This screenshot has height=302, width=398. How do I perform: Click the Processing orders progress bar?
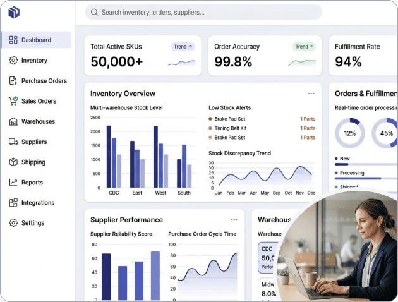(366, 178)
